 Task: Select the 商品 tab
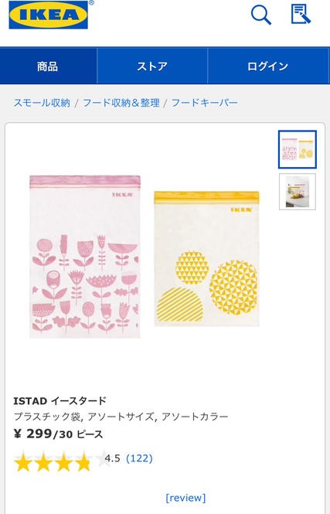pos(48,66)
